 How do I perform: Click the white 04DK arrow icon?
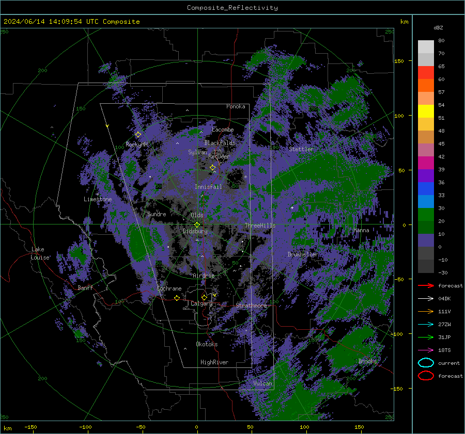click(426, 299)
